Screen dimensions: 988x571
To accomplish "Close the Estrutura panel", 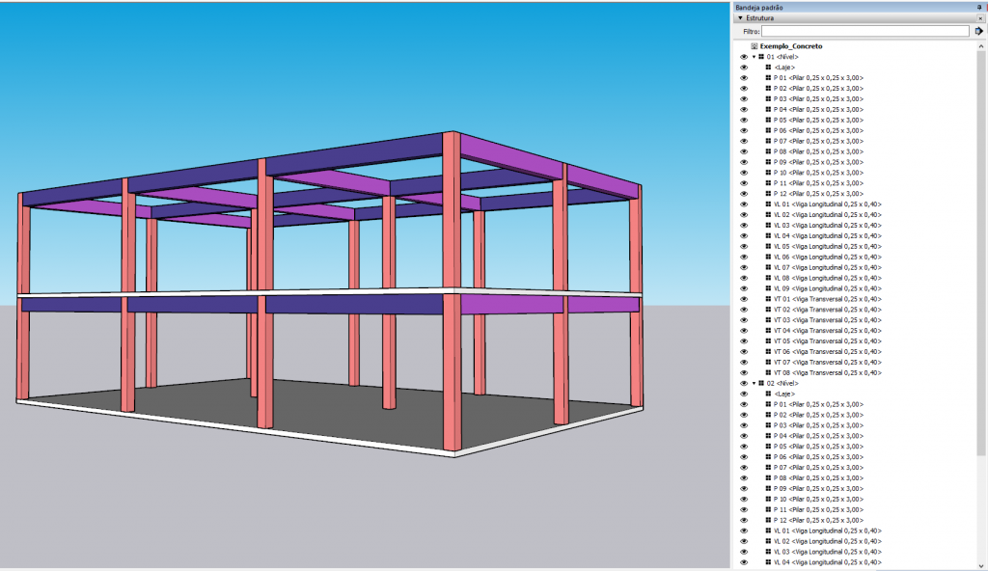I will click(x=980, y=18).
